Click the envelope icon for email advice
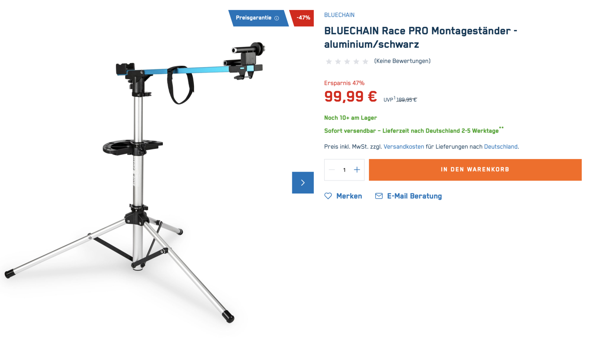Screen dimensions: 595x338 tap(379, 196)
